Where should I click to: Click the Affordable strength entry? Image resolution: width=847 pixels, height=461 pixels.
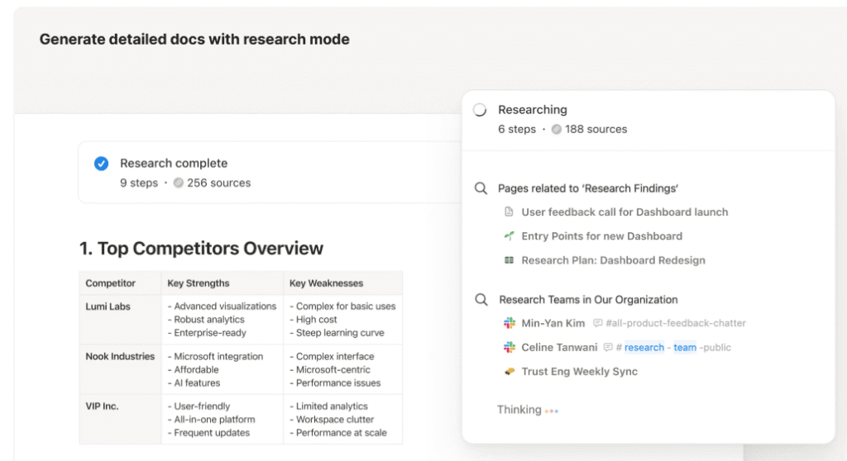point(194,370)
